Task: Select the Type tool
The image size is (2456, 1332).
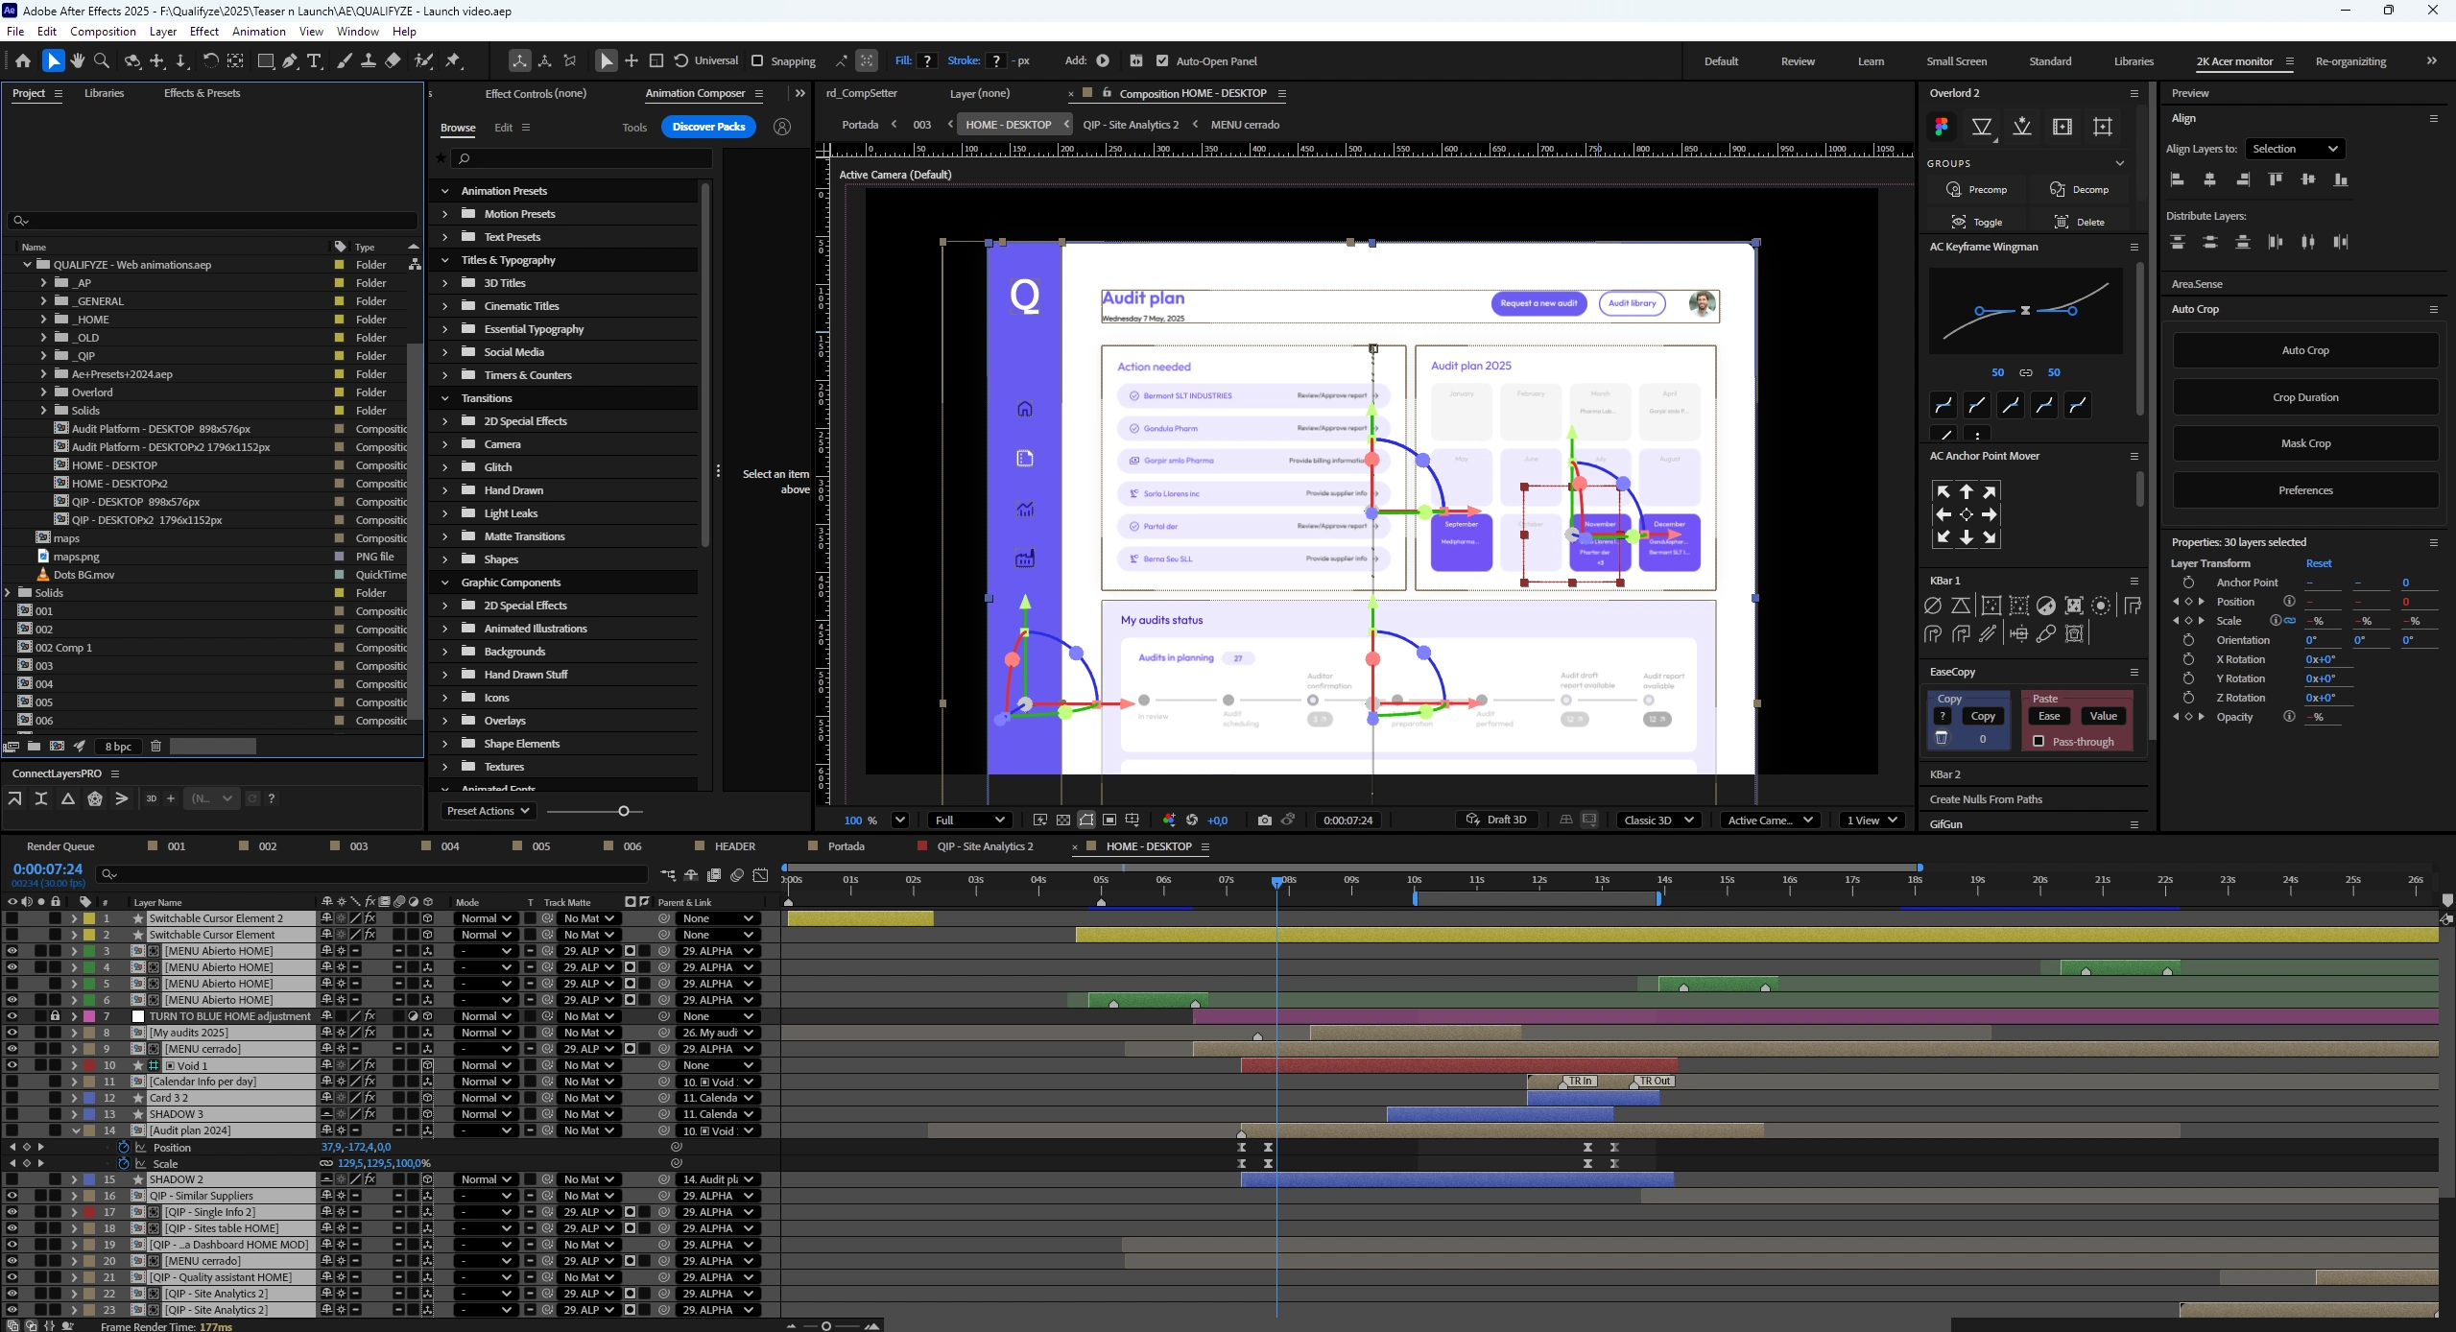Action: (x=314, y=60)
